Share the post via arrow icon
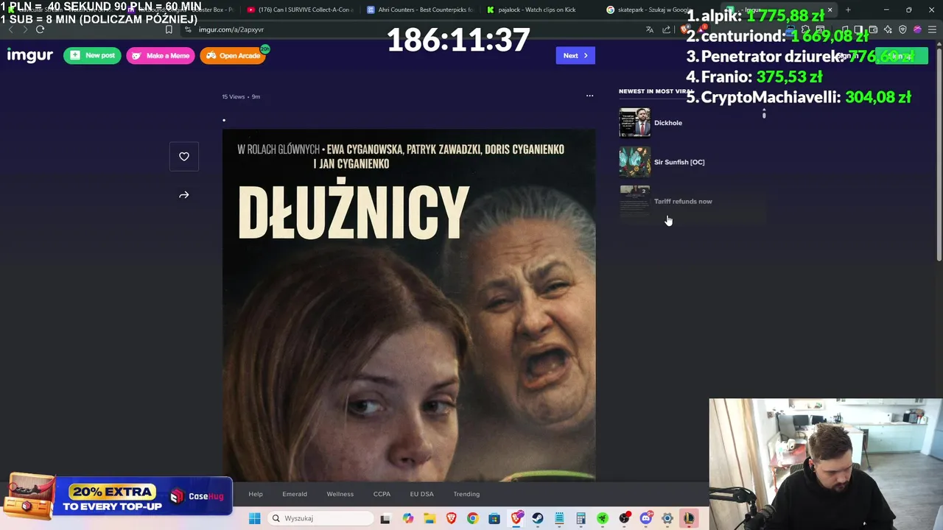 184,195
